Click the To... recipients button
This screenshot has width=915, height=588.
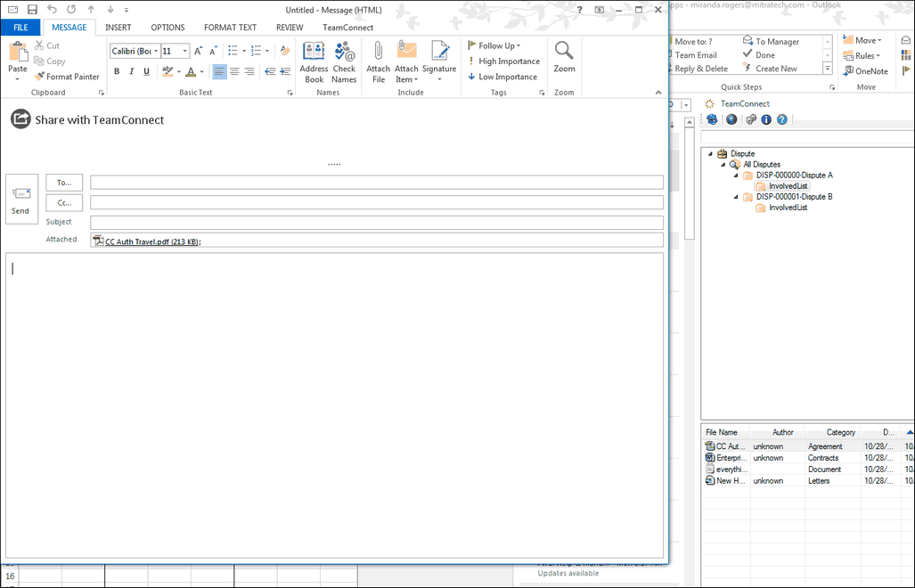pos(64,183)
